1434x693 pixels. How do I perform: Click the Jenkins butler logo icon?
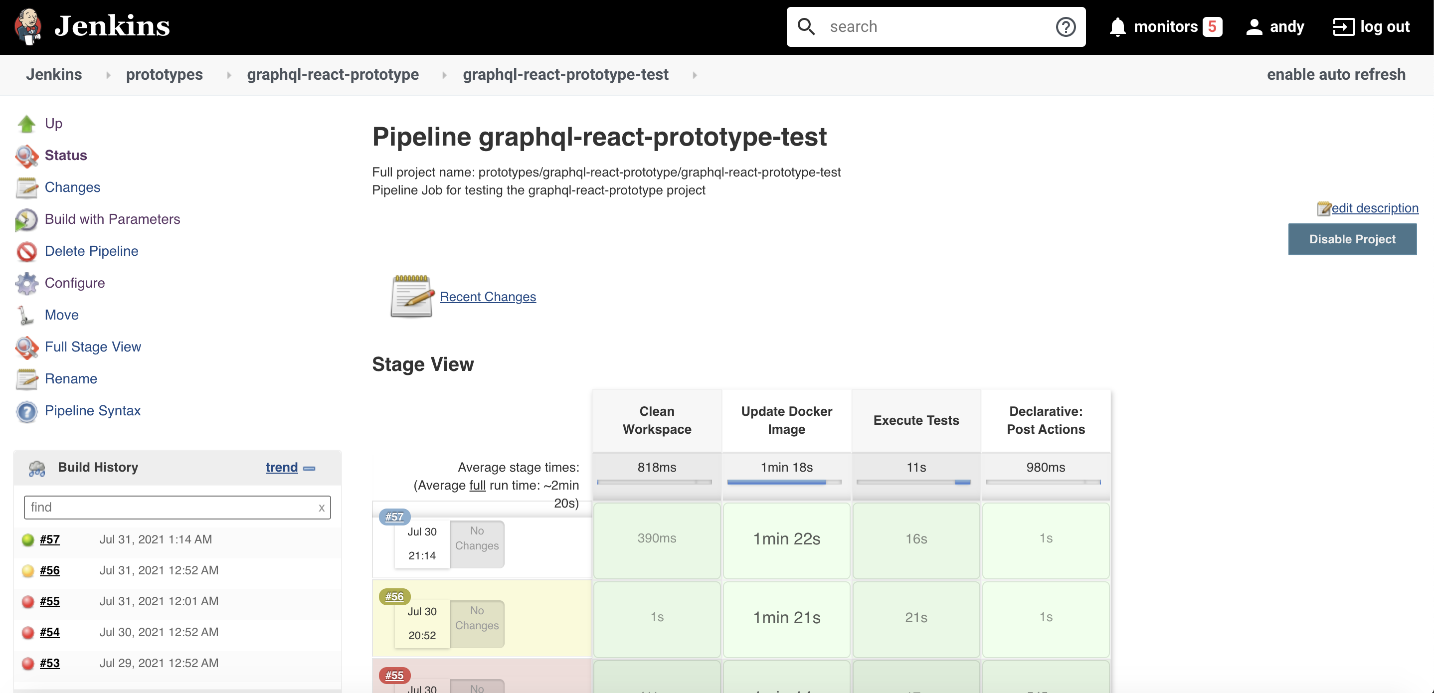(x=28, y=26)
